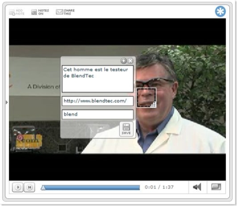Click the tag field containing 'blend'
This screenshot has height=206, width=237.
pos(98,114)
